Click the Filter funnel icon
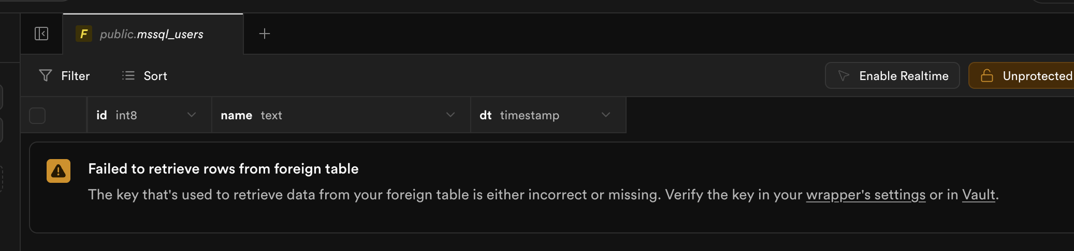1074x251 pixels. [x=46, y=76]
